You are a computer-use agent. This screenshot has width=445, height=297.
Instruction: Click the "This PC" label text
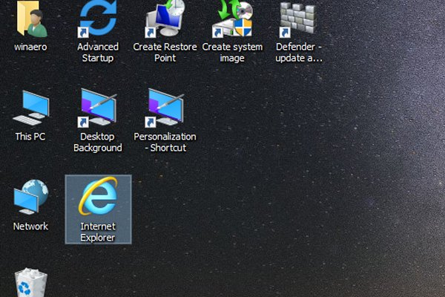pyautogui.click(x=30, y=137)
